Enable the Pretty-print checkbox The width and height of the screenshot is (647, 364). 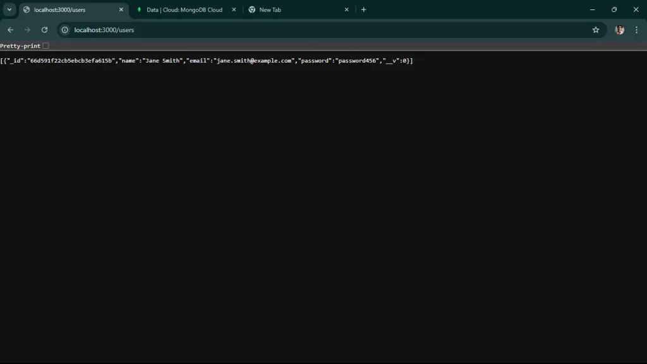[45, 45]
